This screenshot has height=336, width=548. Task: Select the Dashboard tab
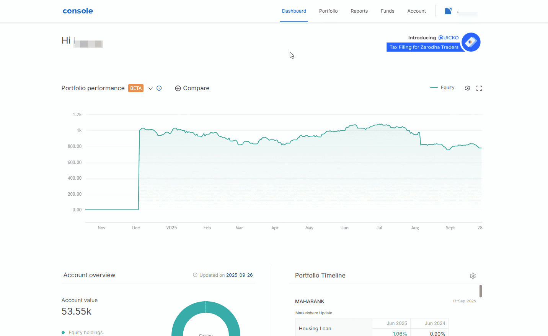[x=294, y=11]
